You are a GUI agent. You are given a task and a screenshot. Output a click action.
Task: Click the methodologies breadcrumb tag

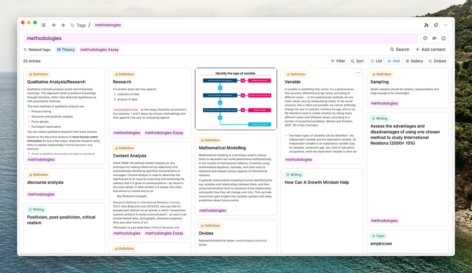coord(108,25)
